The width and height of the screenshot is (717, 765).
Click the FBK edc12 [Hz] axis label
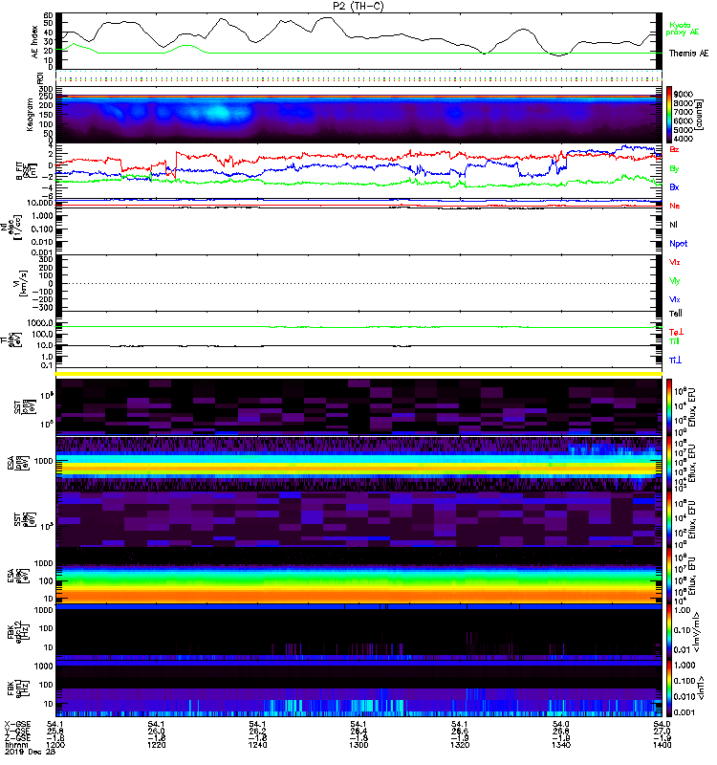click(x=16, y=632)
